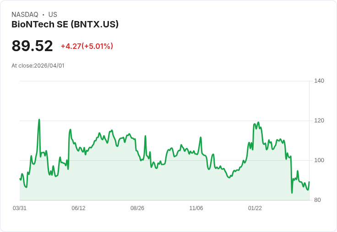This screenshot has height=232, width=337.
Task: Select the 89.52 price value
Action: click(32, 46)
